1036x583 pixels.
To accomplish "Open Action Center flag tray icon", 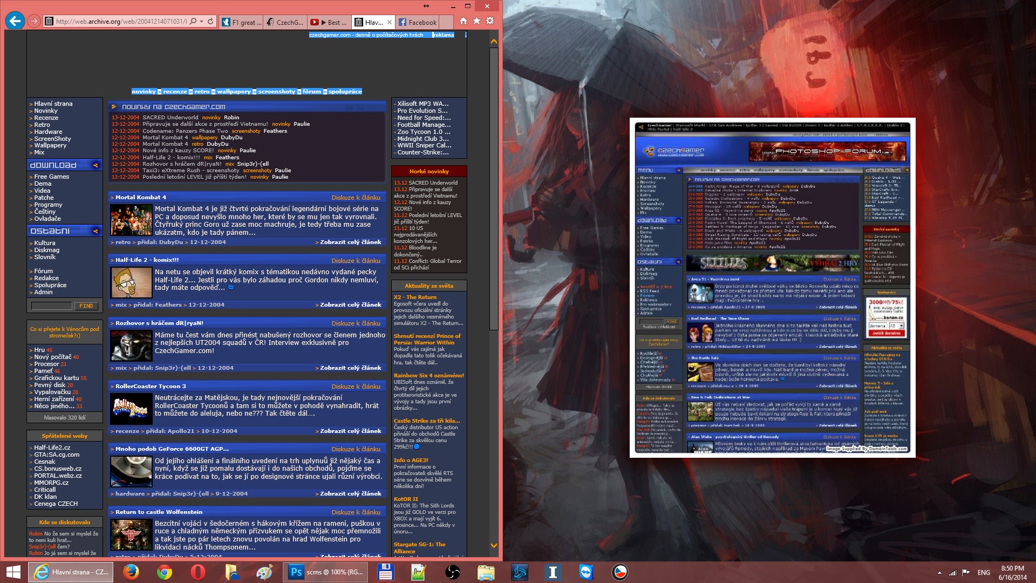I will click(x=966, y=573).
